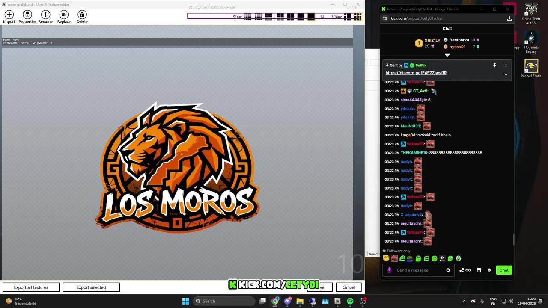Click the site info icon beside kick.com URL
The width and height of the screenshot is (548, 308).
click(x=385, y=18)
